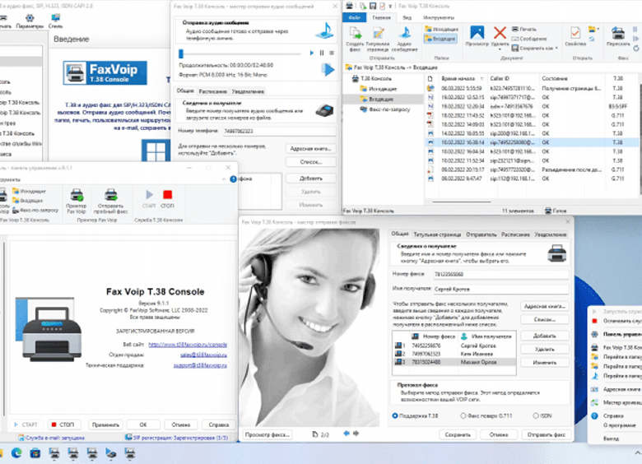Click Сохранить button in fax wizard
The image size is (642, 464).
click(458, 434)
